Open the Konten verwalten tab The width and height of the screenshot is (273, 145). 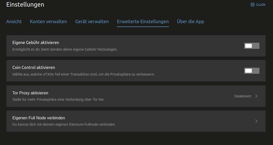[48, 22]
